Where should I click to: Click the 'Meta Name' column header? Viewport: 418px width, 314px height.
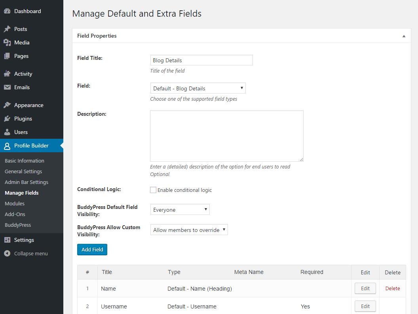249,272
